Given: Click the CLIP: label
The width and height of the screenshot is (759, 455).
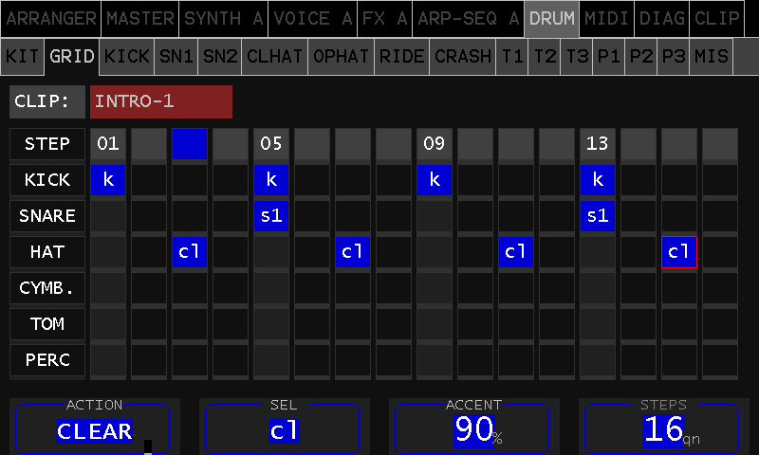Looking at the screenshot, I should click(47, 101).
